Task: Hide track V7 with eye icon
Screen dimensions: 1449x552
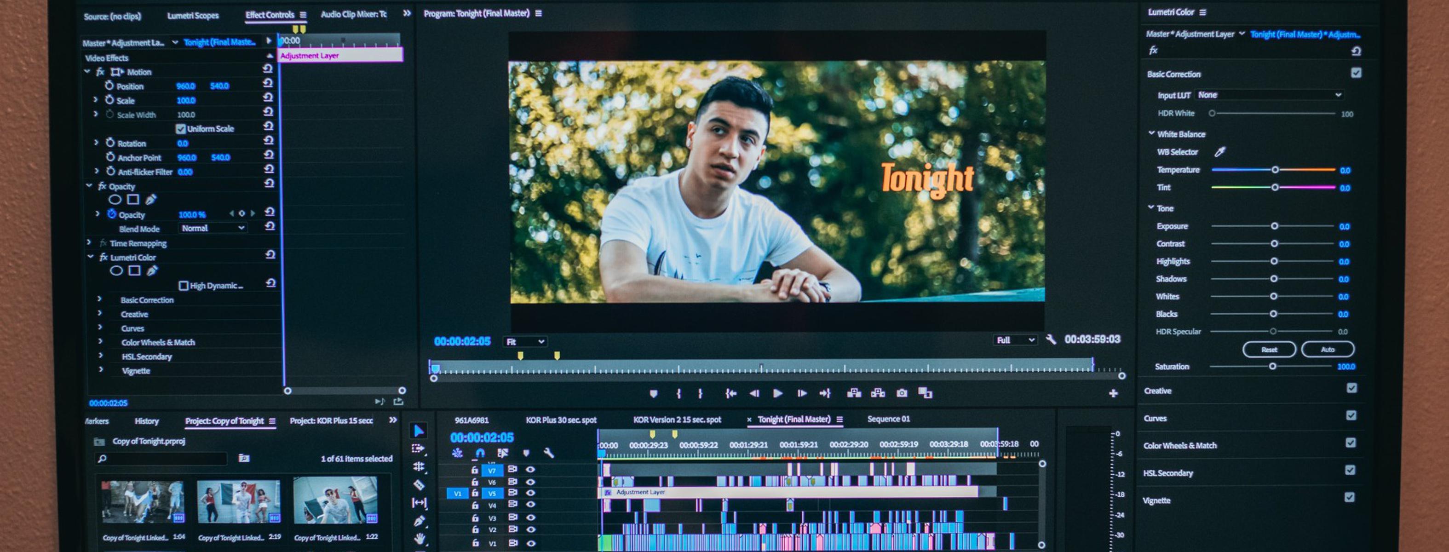Action: (x=530, y=469)
